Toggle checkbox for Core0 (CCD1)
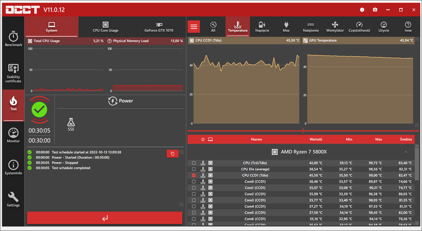The image size is (422, 231). [194, 182]
